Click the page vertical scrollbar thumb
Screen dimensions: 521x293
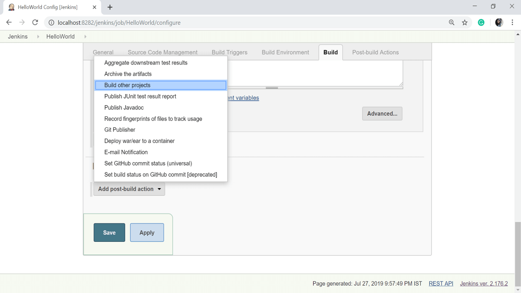click(x=518, y=254)
